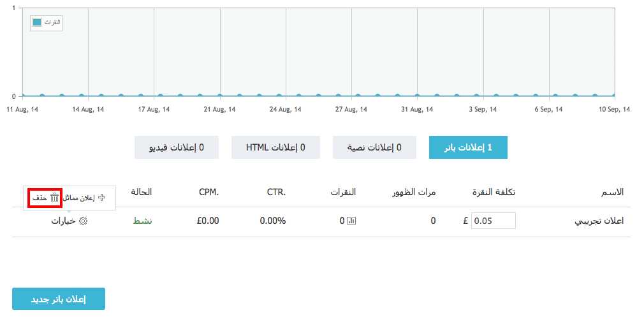
Task: Sort by the الاسم column header
Action: pos(613,192)
